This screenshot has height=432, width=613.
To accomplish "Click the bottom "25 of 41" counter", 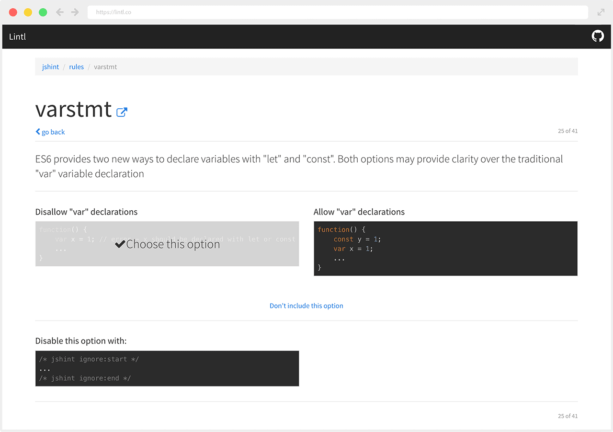I will [568, 416].
